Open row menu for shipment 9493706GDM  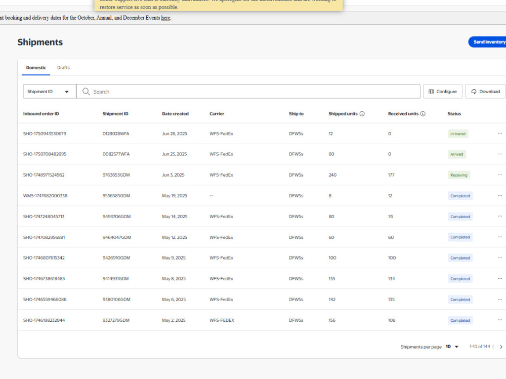pyautogui.click(x=499, y=216)
